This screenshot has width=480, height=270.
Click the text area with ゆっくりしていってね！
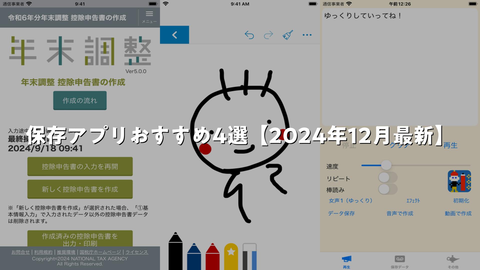coord(400,67)
